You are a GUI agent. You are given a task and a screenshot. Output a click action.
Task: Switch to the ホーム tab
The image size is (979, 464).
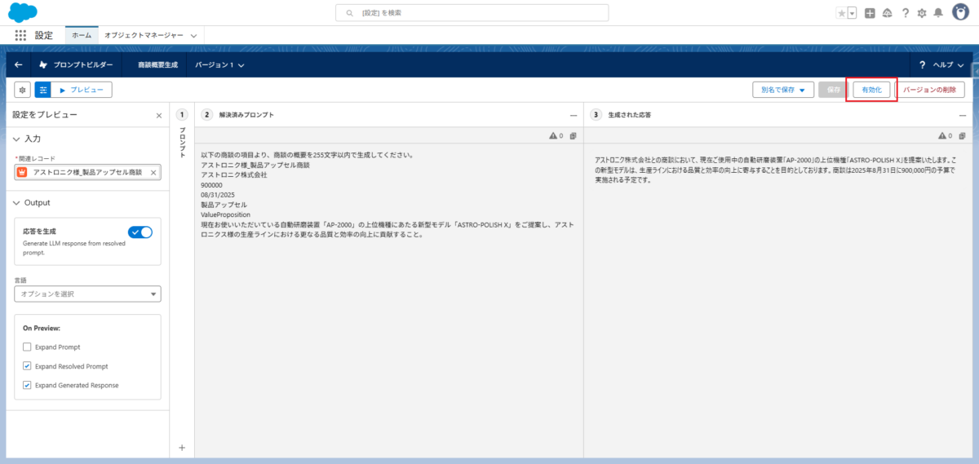82,36
